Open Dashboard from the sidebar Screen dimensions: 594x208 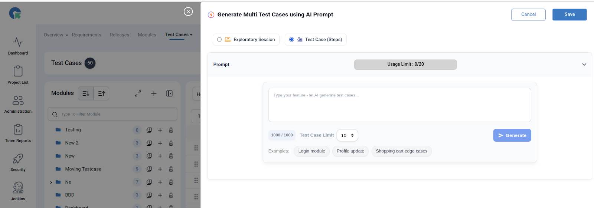[18, 46]
